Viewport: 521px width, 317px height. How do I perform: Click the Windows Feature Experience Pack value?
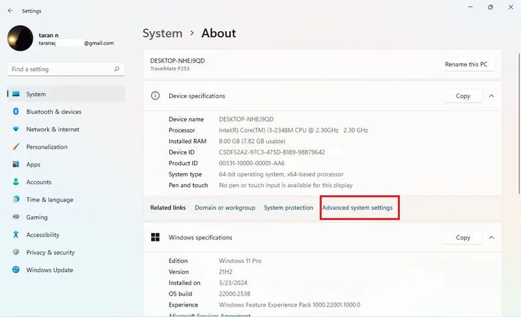pos(289,305)
